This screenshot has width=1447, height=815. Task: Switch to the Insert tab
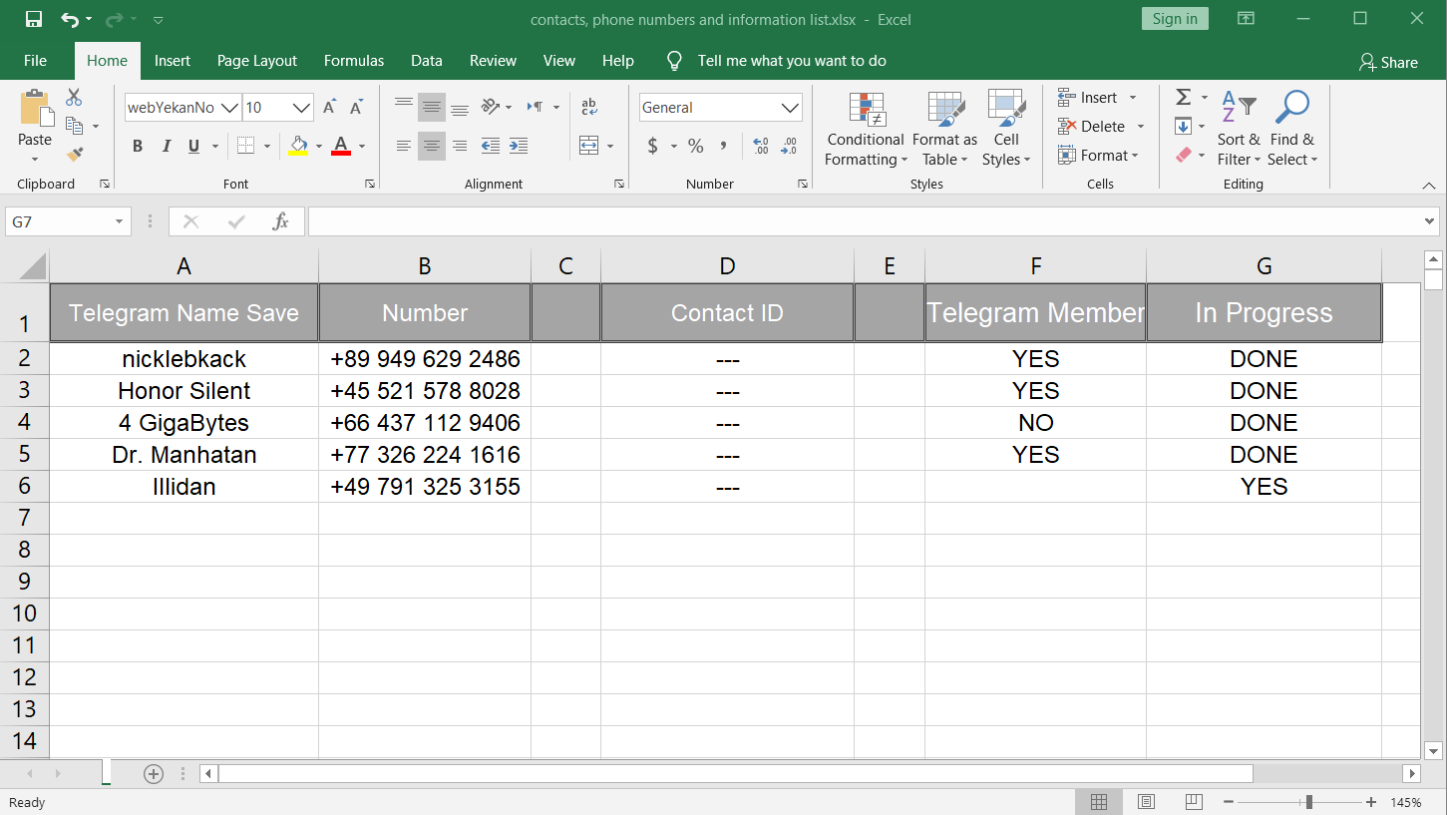click(x=172, y=61)
